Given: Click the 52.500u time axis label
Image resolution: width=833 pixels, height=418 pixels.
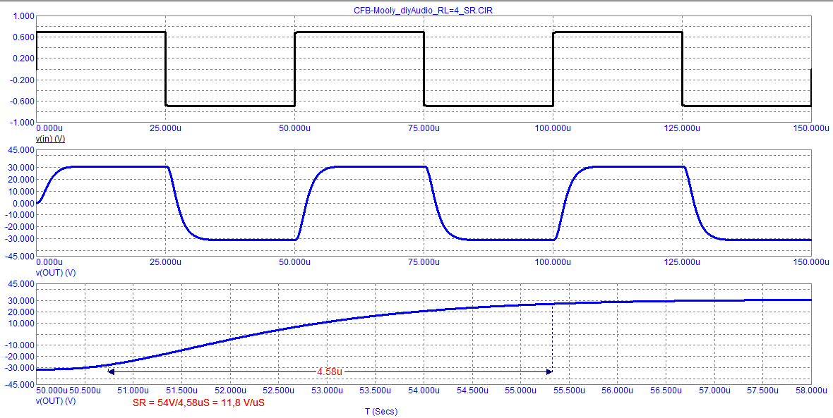Looking at the screenshot, I should coord(278,391).
